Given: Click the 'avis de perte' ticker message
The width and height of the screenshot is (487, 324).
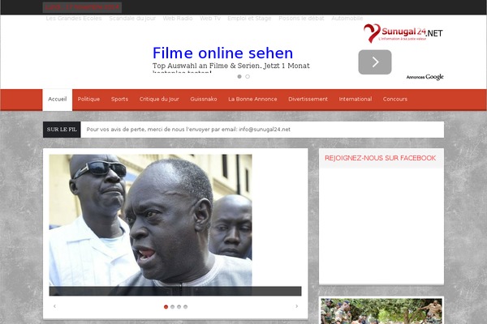Looking at the screenshot, I should tap(188, 130).
